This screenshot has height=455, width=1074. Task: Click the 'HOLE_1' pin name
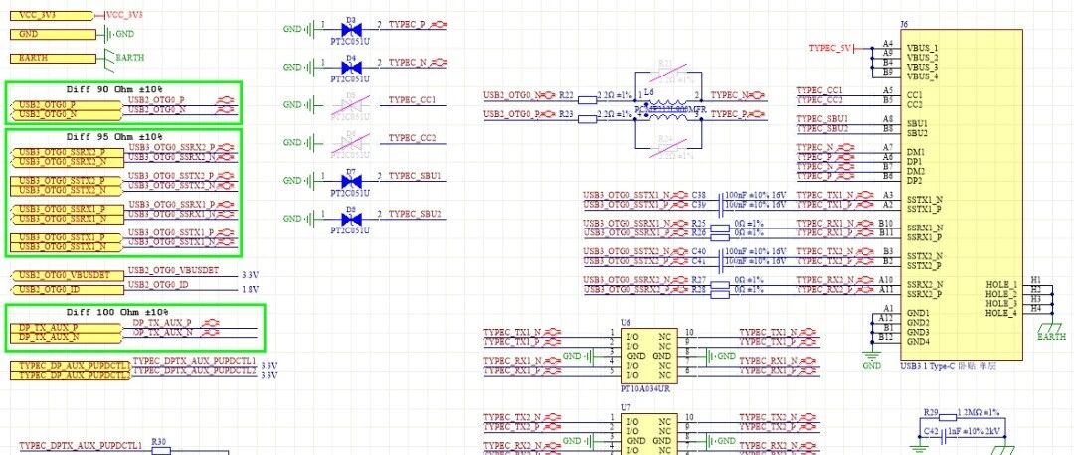1001,285
